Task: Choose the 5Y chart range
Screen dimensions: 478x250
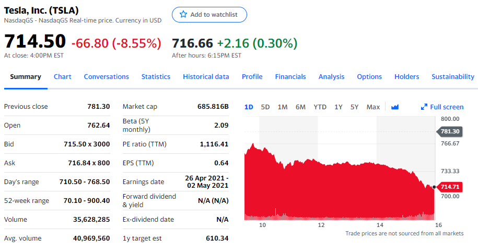Action: click(x=354, y=107)
